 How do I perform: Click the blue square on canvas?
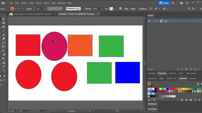coord(128,73)
